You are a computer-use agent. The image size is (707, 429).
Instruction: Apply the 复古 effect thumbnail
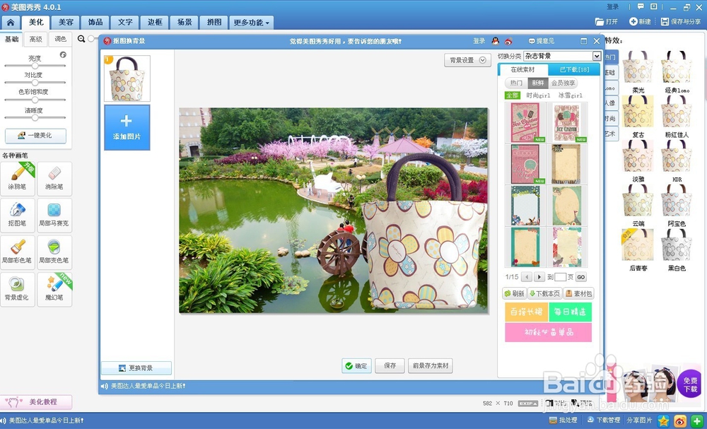pos(638,112)
